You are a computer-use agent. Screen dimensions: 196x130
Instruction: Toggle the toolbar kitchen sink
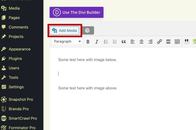pos(177,42)
